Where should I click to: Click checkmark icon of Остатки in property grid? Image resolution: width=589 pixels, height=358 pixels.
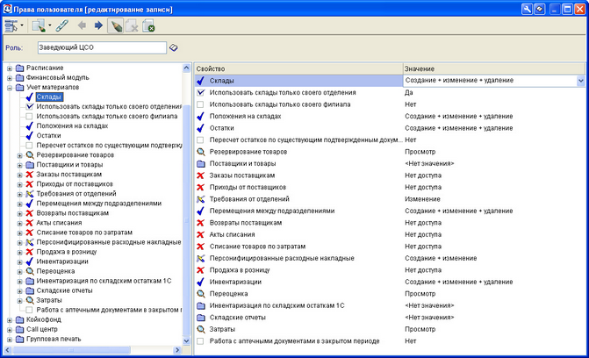coord(201,128)
